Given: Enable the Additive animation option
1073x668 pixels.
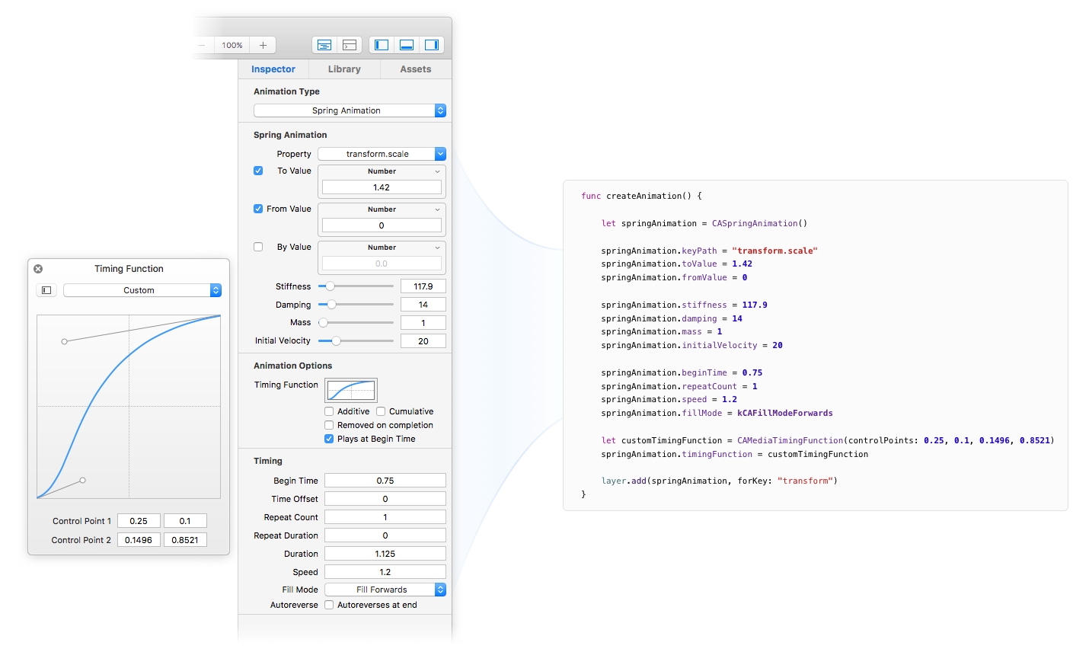Looking at the screenshot, I should click(x=329, y=411).
